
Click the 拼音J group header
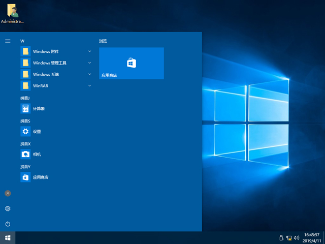(x=25, y=98)
